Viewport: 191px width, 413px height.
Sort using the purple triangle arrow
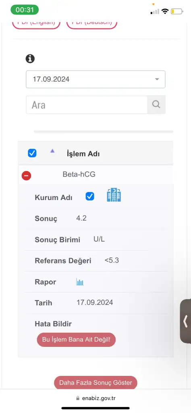pyautogui.click(x=52, y=151)
